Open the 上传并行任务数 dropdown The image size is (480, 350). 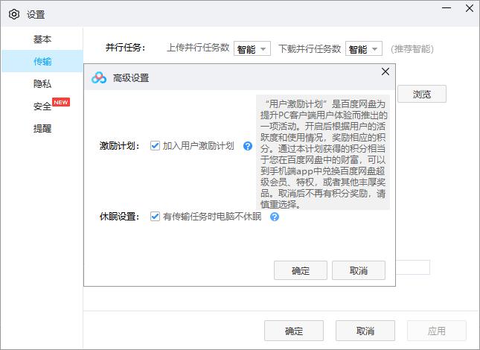(x=252, y=48)
